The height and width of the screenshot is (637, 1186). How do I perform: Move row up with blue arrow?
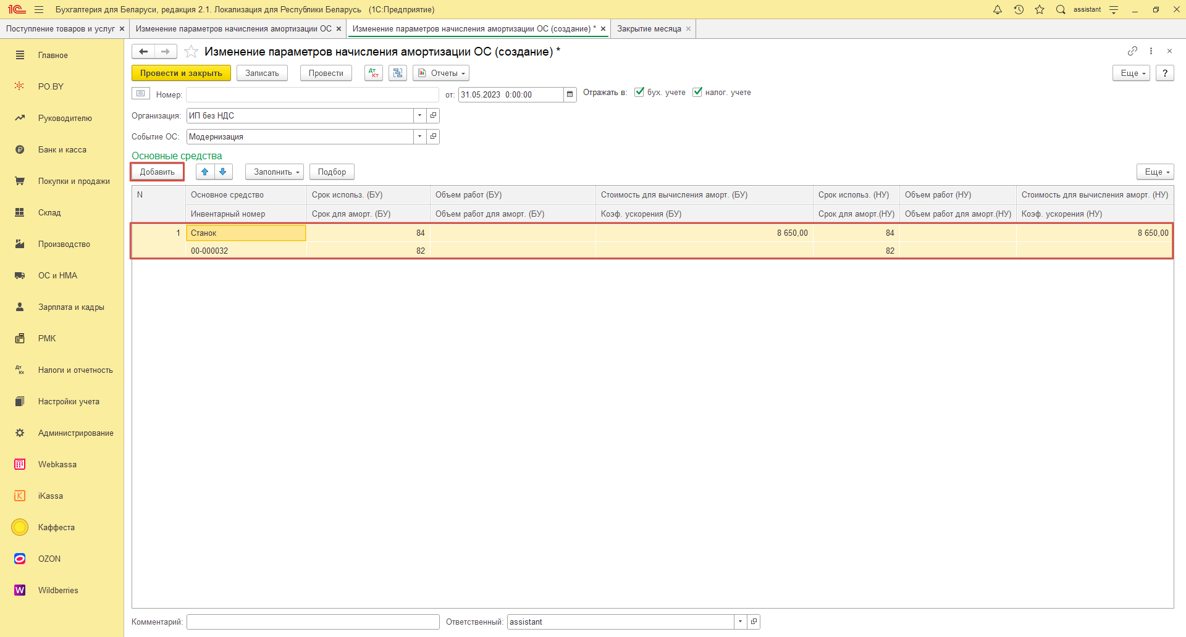pyautogui.click(x=205, y=172)
